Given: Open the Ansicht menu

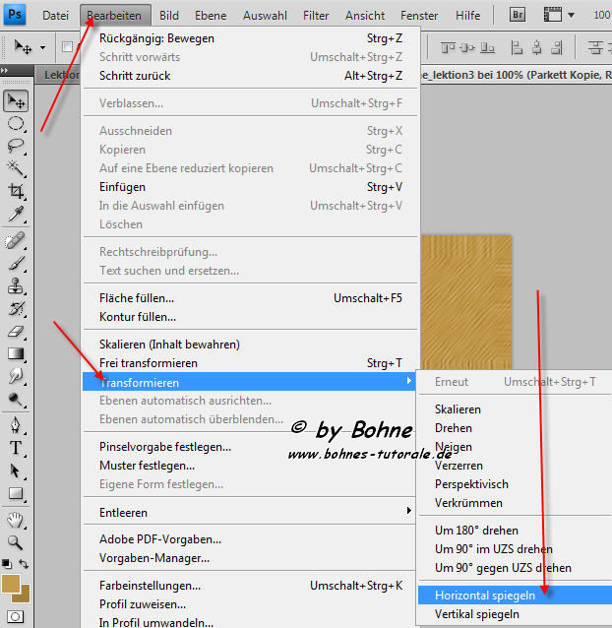Looking at the screenshot, I should pos(365,16).
